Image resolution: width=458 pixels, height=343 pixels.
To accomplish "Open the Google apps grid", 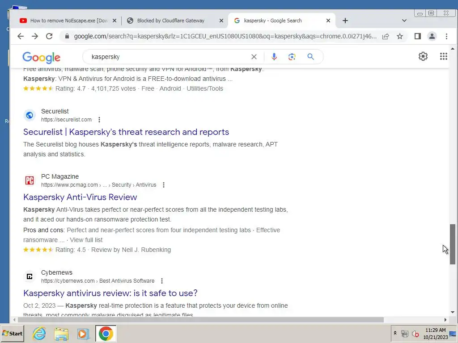I will point(443,56).
